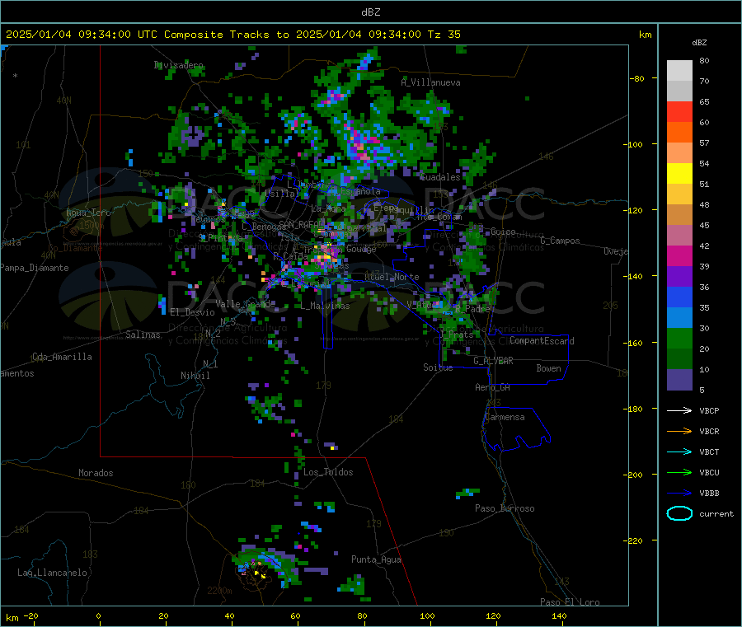Image resolution: width=742 pixels, height=627 pixels.
Task: Click the cyan 'current' ellipse legend icon
Action: 679,513
